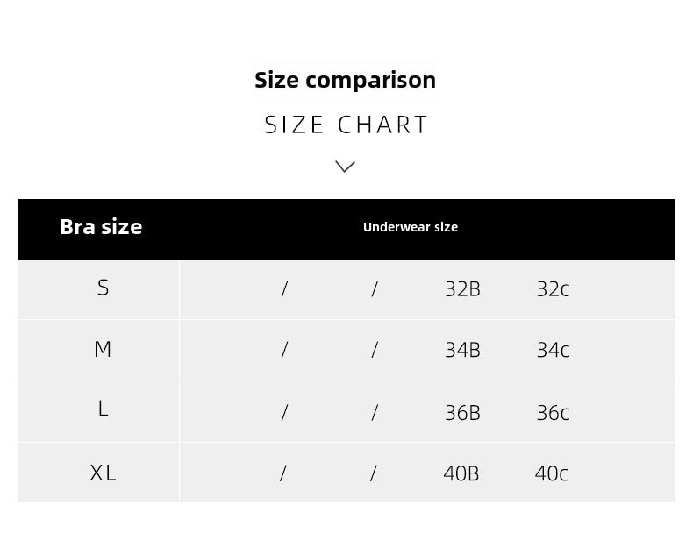Select the 34c size cell

pos(553,350)
